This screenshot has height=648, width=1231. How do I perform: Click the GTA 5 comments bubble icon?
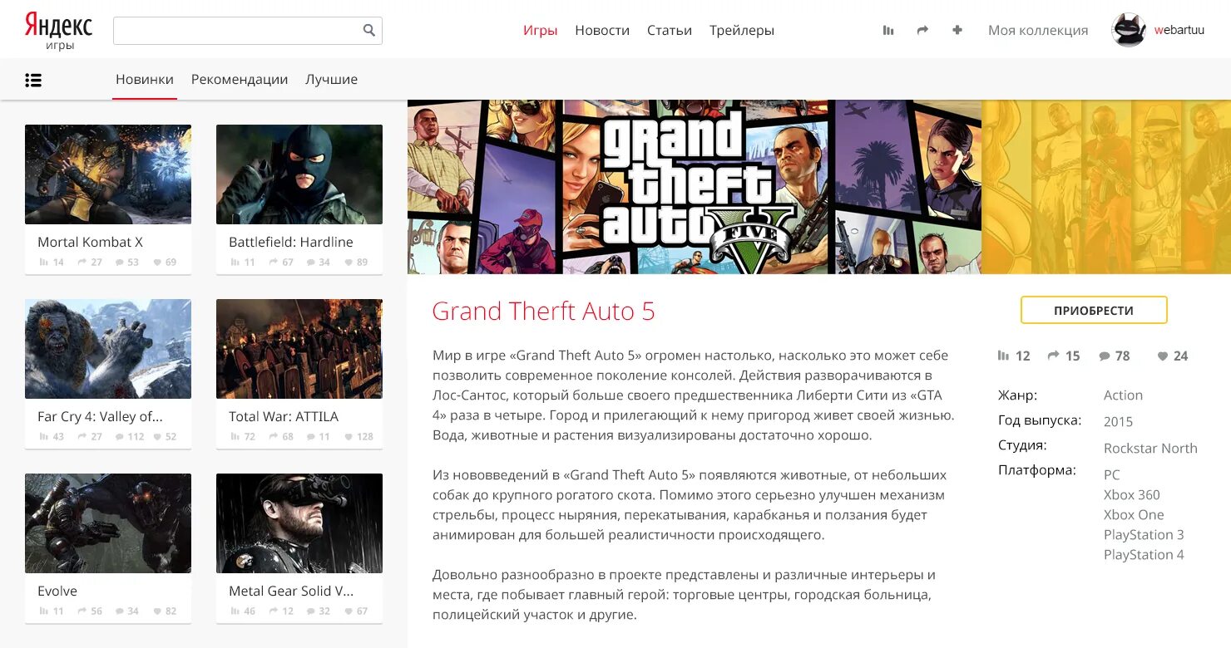coord(1105,356)
